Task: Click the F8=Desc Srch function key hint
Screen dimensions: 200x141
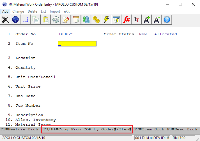Action: pos(182,129)
